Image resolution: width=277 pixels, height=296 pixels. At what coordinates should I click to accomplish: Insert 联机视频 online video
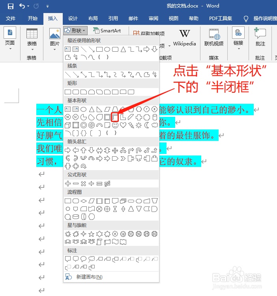[x=214, y=38]
